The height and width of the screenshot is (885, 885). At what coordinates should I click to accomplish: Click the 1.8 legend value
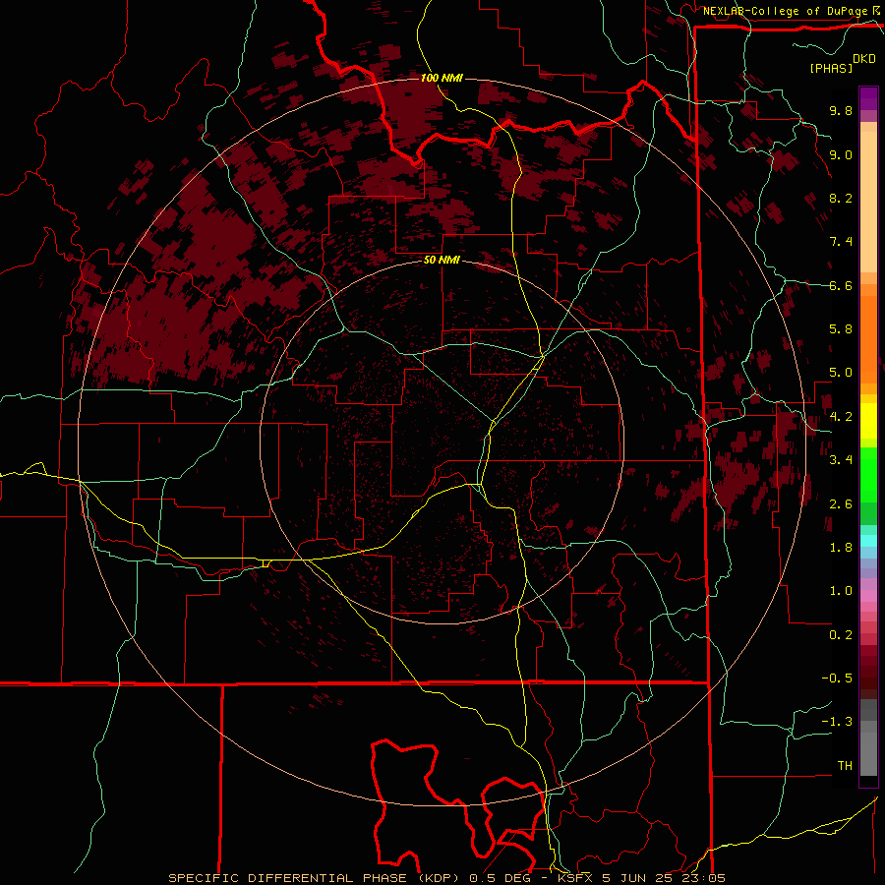[841, 548]
